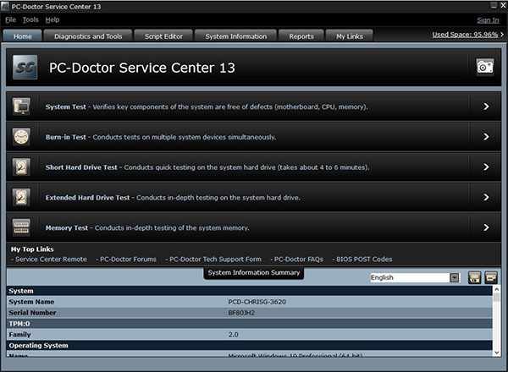Open the Script Editor tab

162,36
